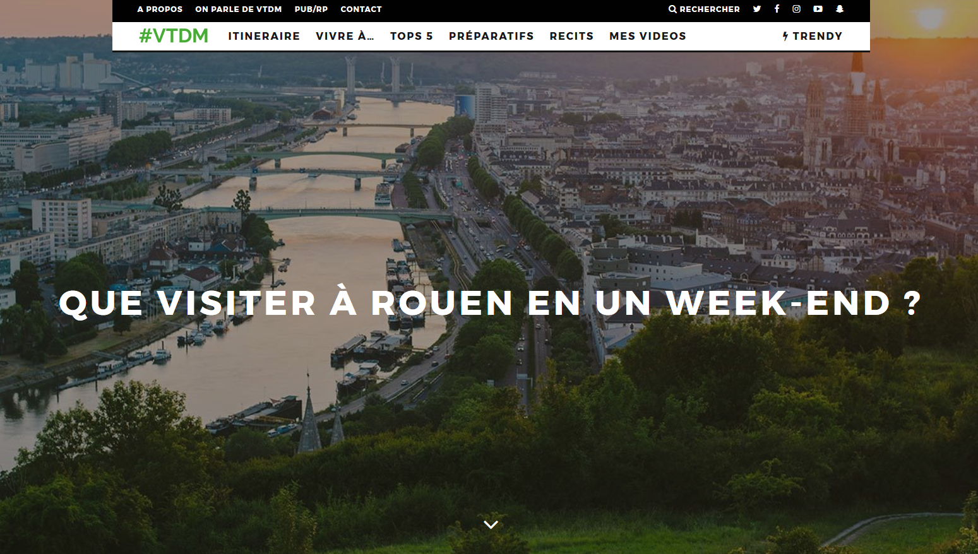Open the Snapchat ghost icon
Viewport: 978px width, 554px height.
840,9
